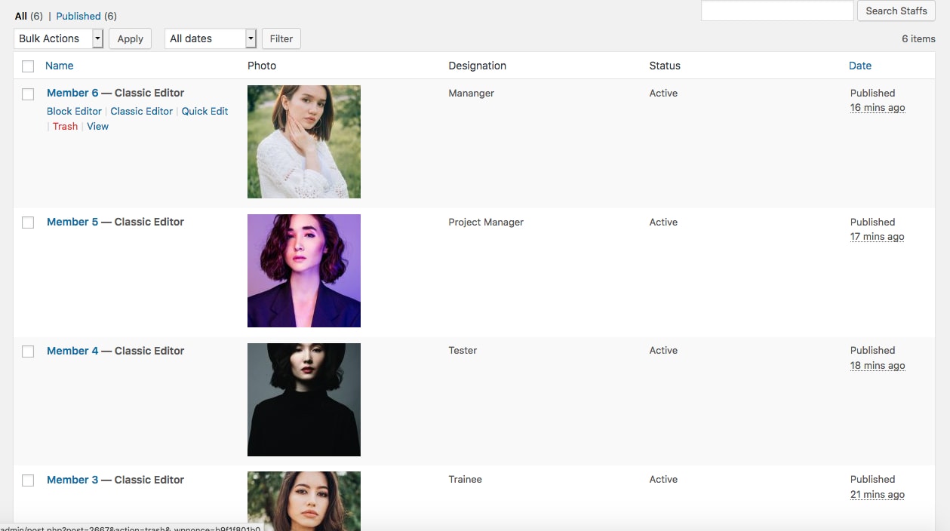Click View under Member 6
The width and height of the screenshot is (950, 531).
click(x=97, y=126)
